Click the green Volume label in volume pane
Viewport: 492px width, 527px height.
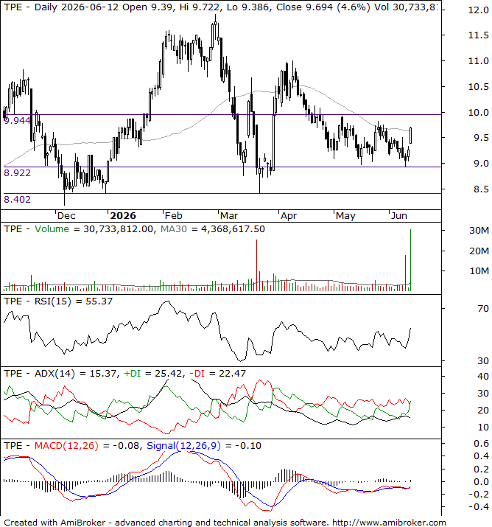pyautogui.click(x=52, y=229)
